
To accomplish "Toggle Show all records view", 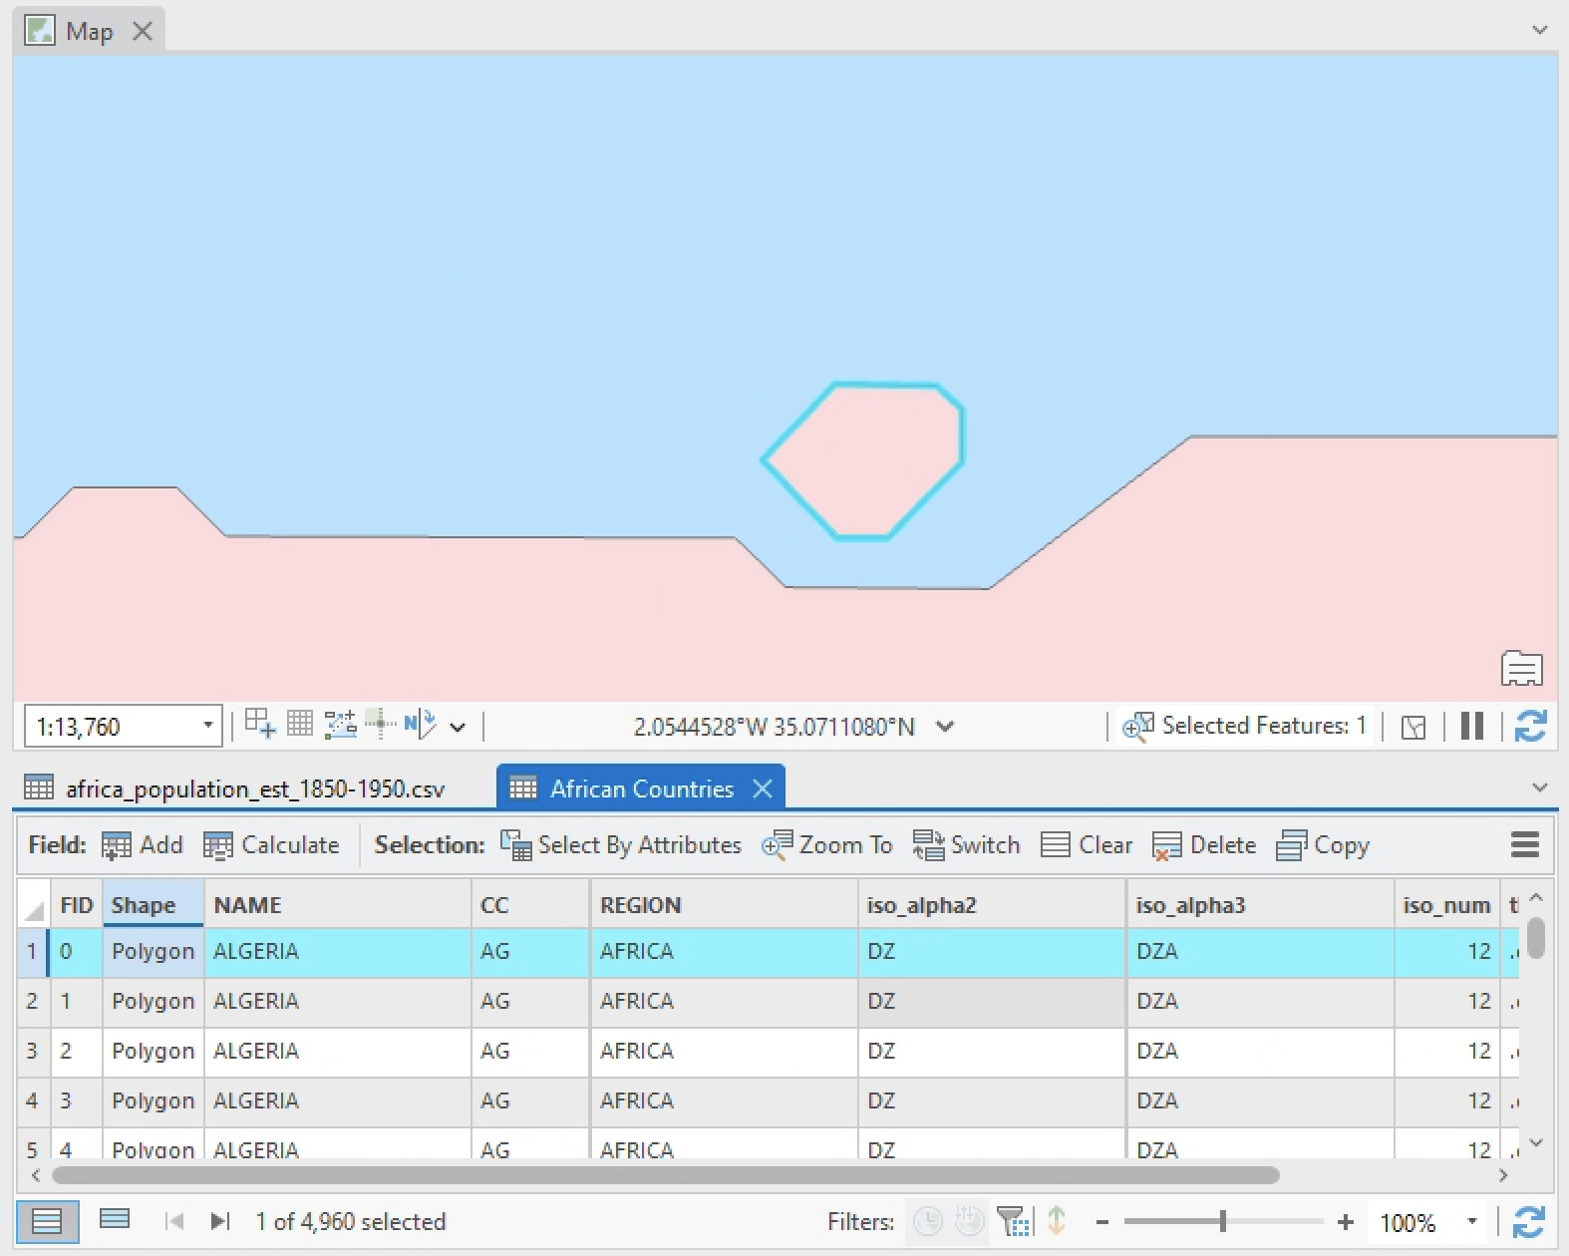I will pyautogui.click(x=47, y=1221).
